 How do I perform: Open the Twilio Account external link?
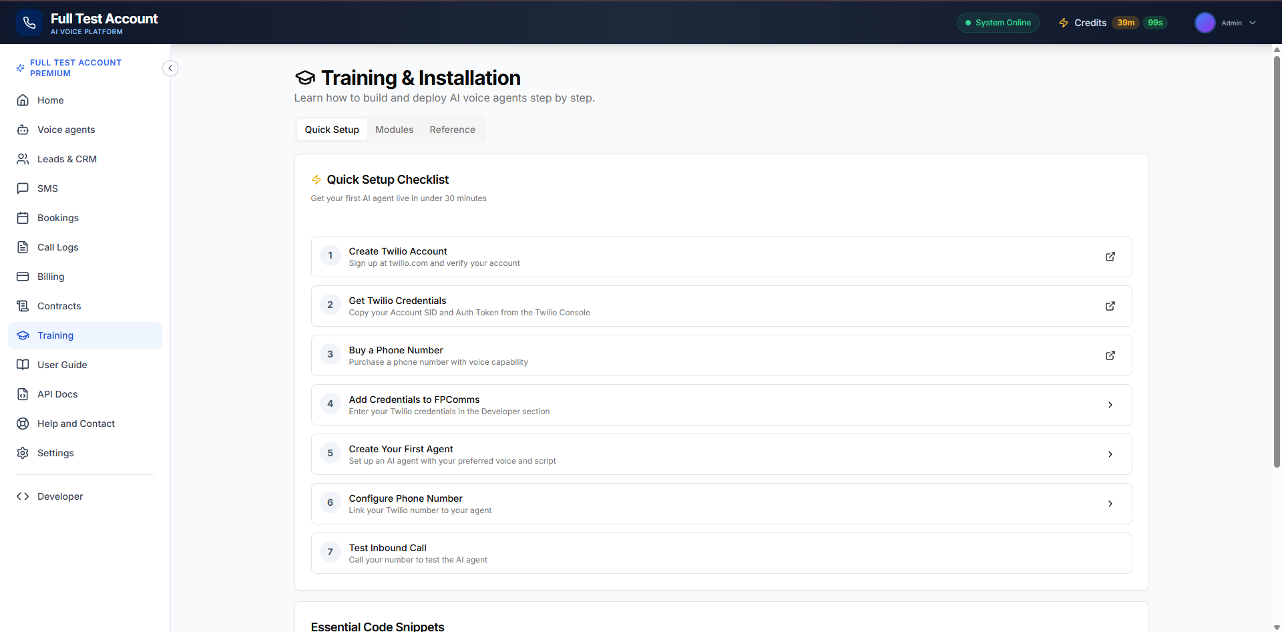click(1110, 257)
